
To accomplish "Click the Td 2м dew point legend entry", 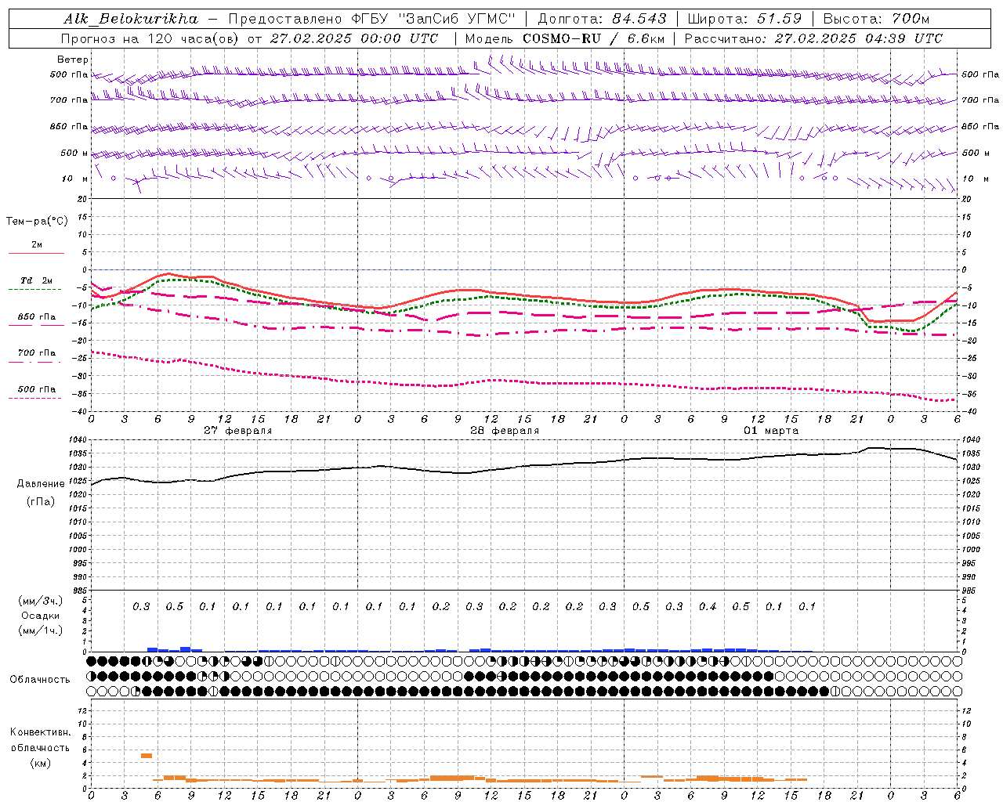I will pos(37,280).
